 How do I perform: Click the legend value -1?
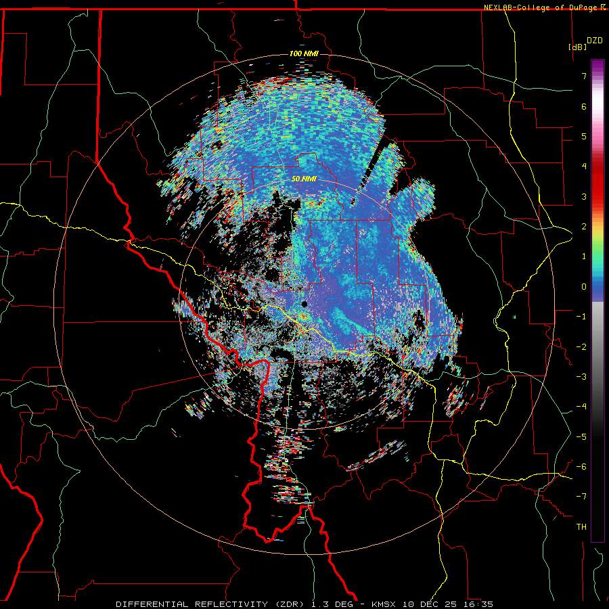581,317
